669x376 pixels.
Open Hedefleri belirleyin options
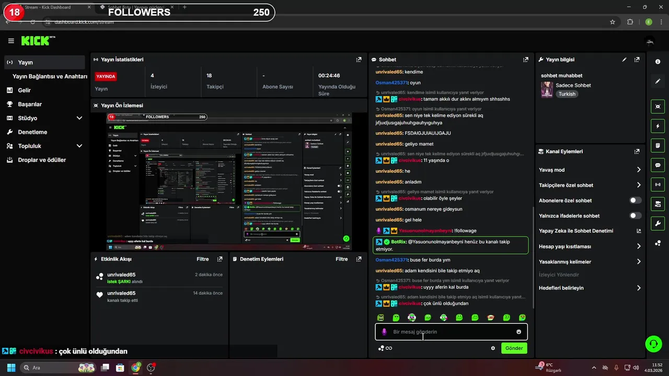click(590, 288)
